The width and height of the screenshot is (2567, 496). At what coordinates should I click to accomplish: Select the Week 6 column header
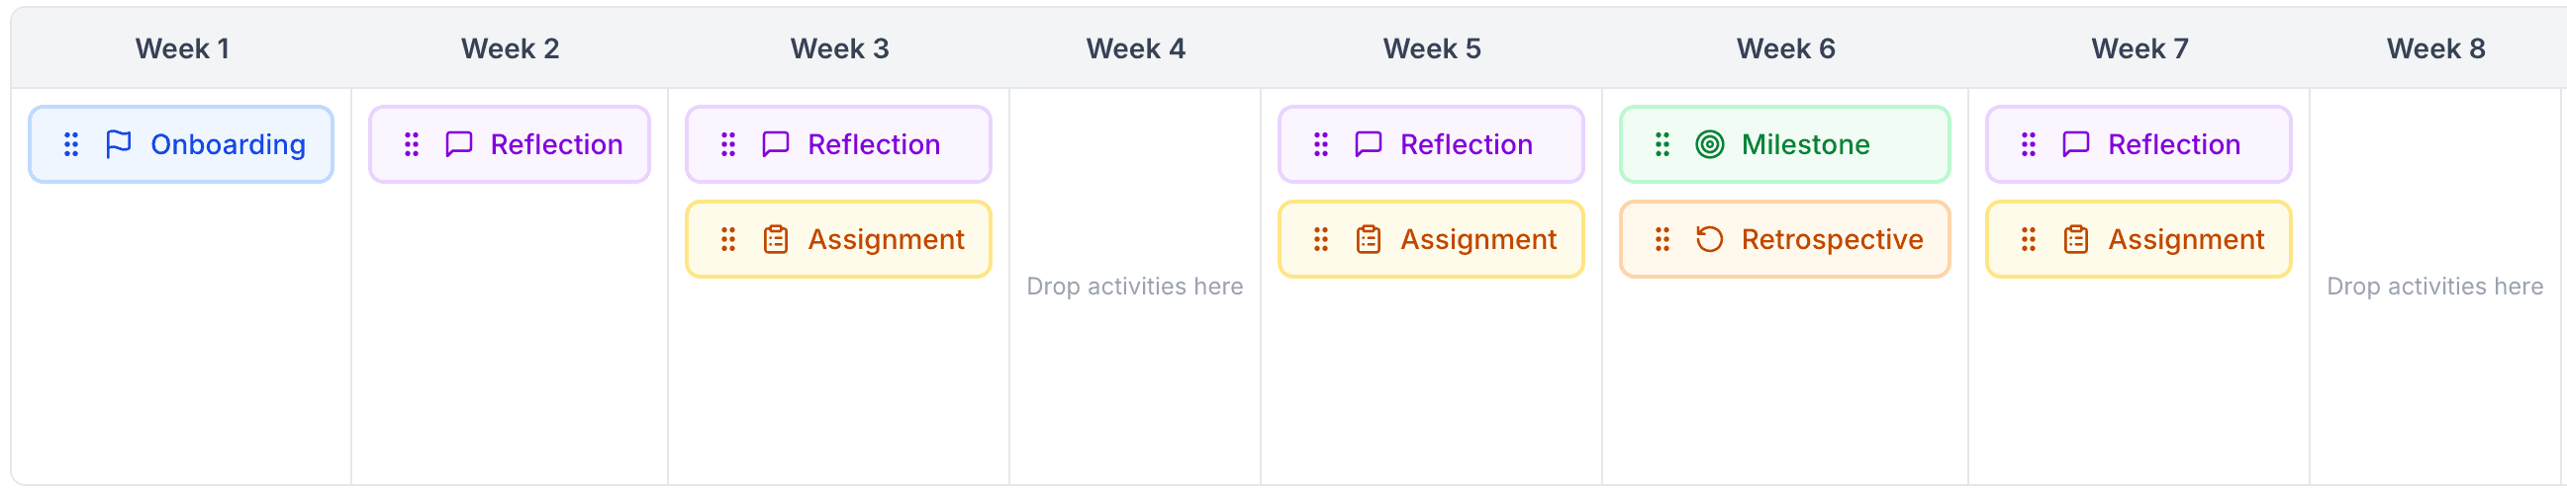click(1785, 48)
